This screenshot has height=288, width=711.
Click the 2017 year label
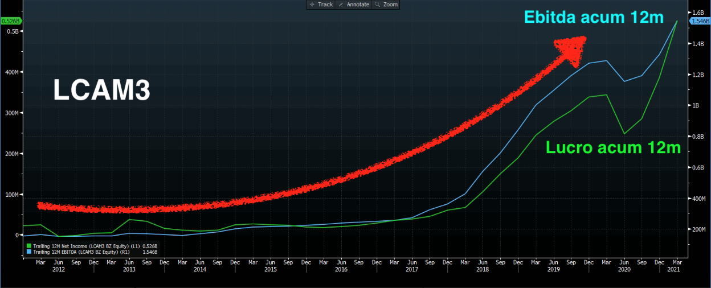(411, 268)
